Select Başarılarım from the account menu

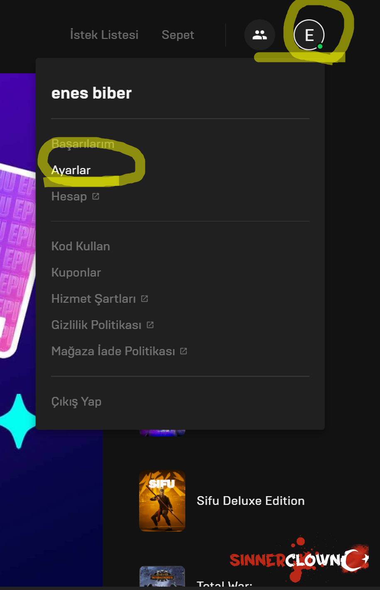[x=83, y=144]
